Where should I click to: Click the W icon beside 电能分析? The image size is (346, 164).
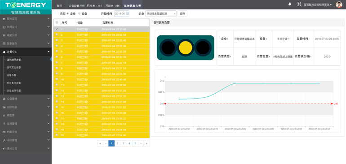coord(4,35)
